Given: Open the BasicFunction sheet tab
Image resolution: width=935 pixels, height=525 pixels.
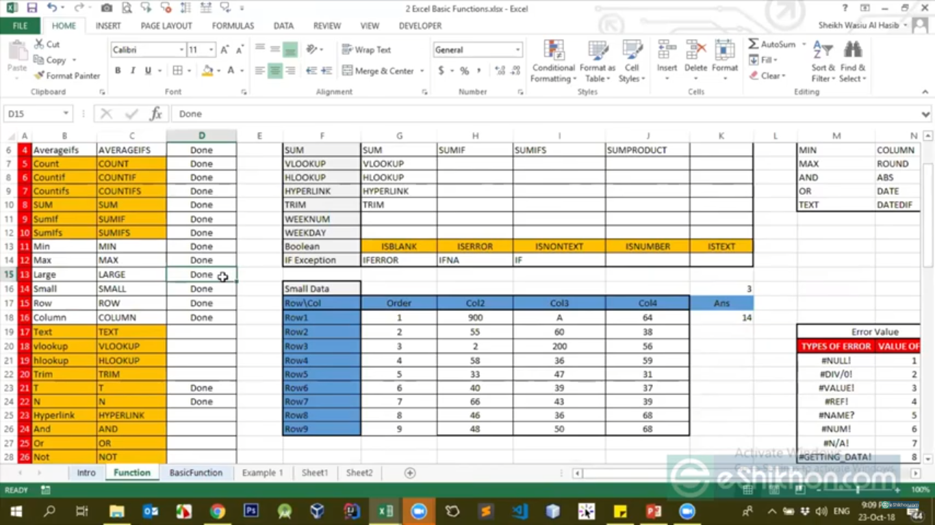Looking at the screenshot, I should click(196, 472).
